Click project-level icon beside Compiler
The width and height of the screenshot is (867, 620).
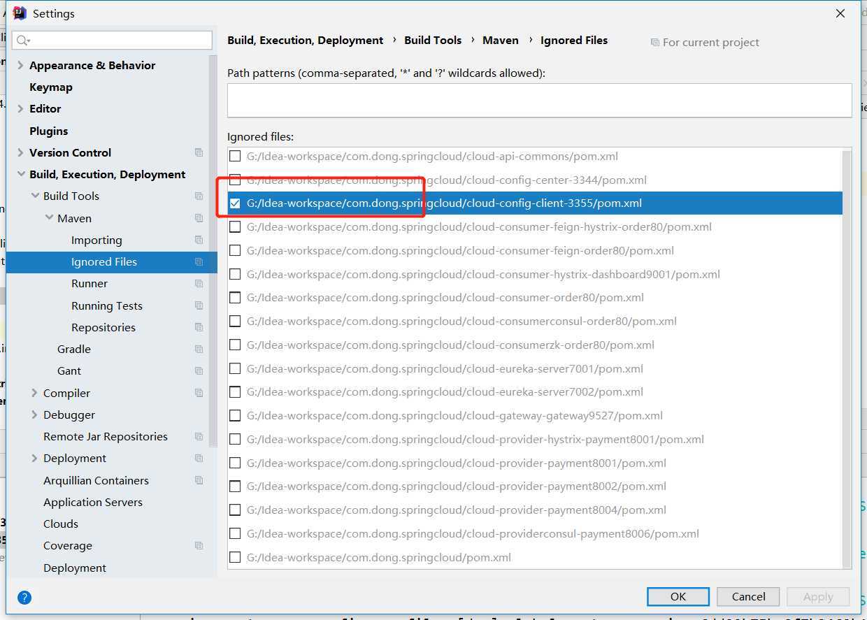click(199, 393)
